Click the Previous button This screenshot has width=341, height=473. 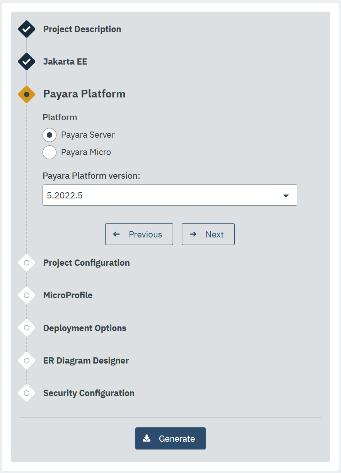pyautogui.click(x=139, y=234)
